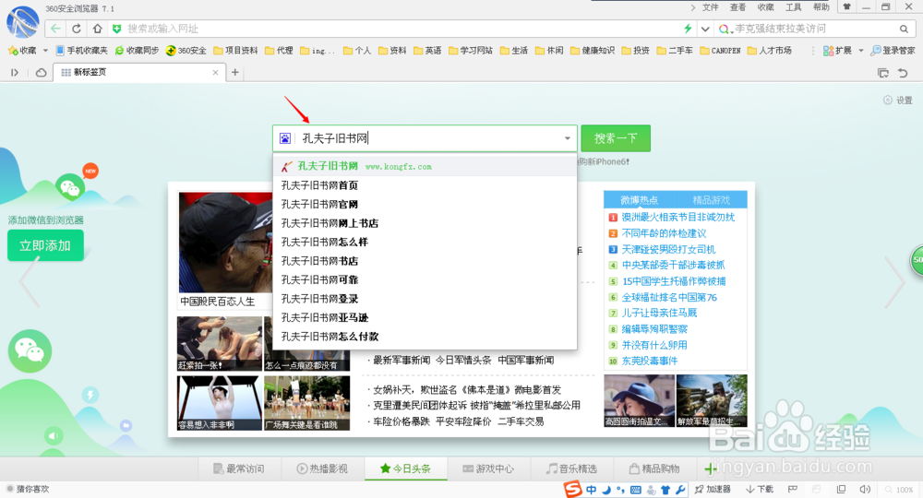This screenshot has width=923, height=498.
Task: Switch to 游戏中心 bottom tab
Action: point(488,468)
